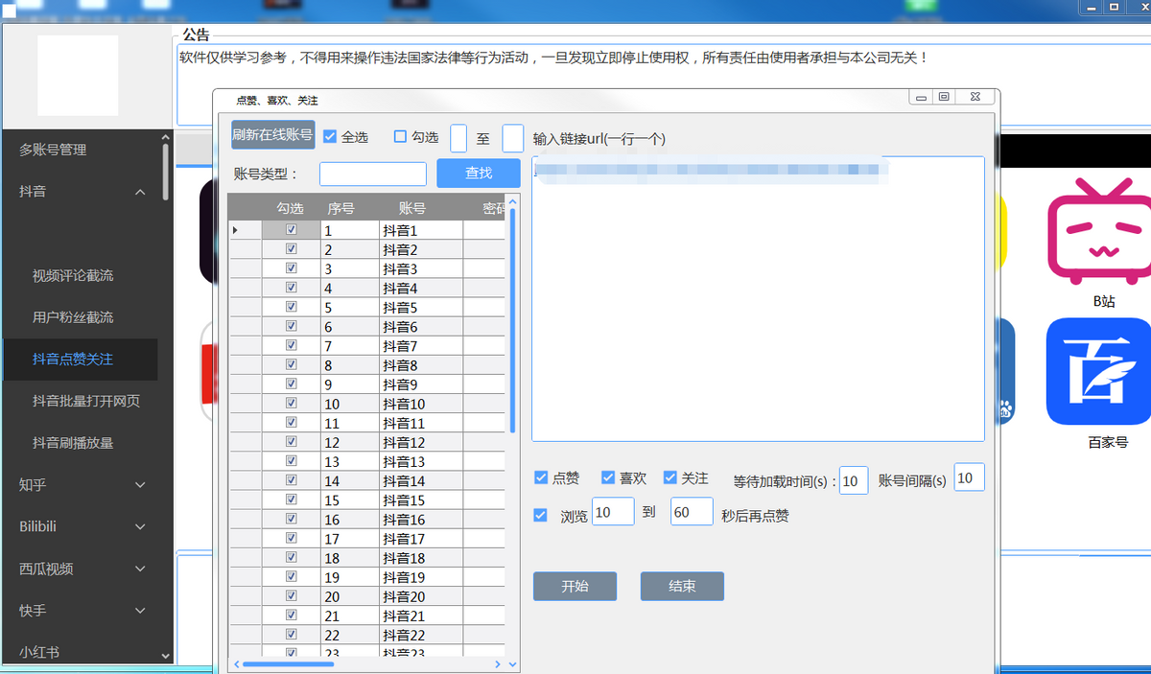Minimize the 点赞、喜欢、关注 dialog

tap(922, 98)
